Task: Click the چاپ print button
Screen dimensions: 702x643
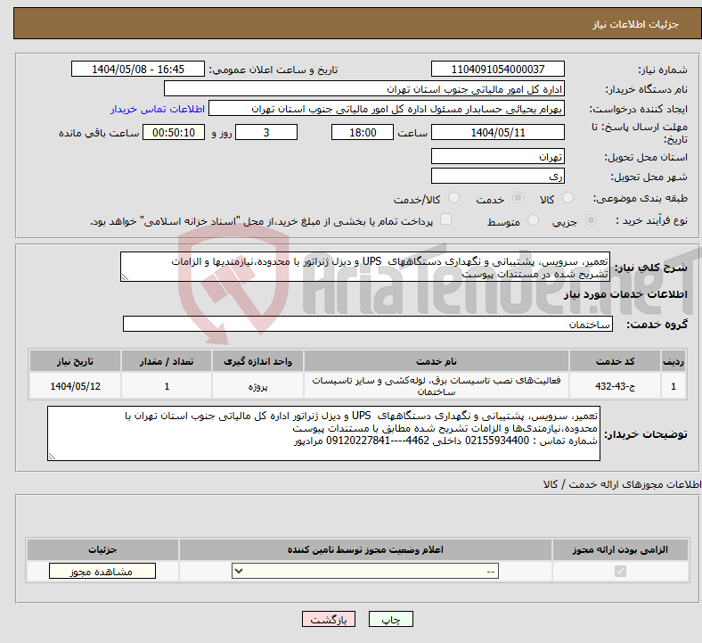Action: [x=390, y=620]
